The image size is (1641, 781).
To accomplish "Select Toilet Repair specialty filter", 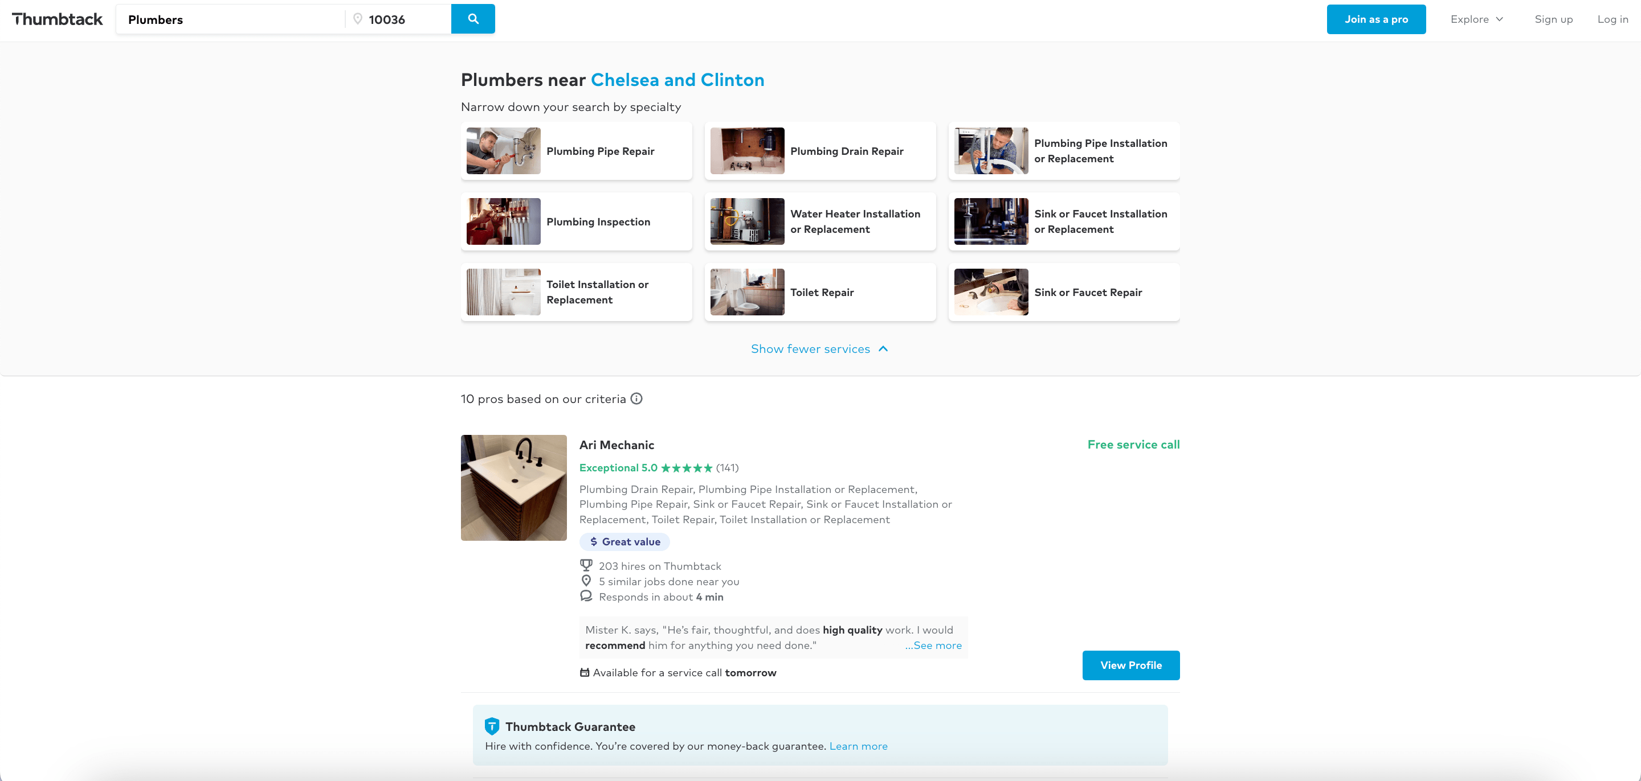I will pos(820,291).
